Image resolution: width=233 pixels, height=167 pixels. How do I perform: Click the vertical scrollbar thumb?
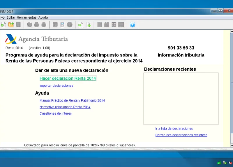click(x=232, y=83)
